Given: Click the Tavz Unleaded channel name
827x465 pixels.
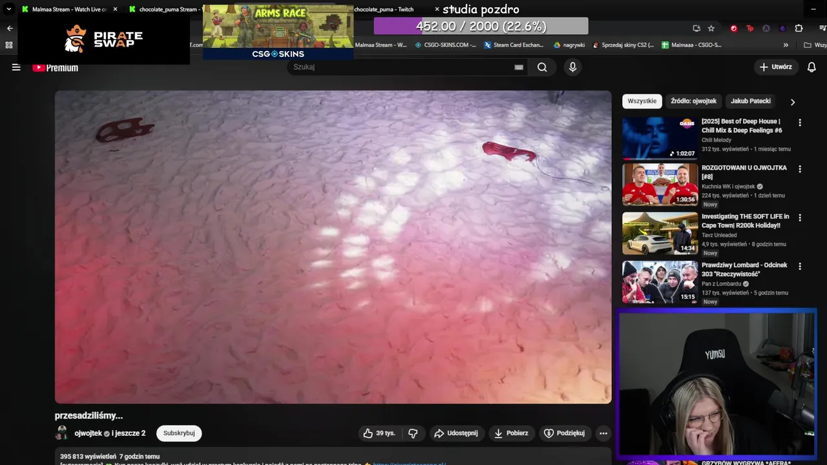Looking at the screenshot, I should (719, 235).
